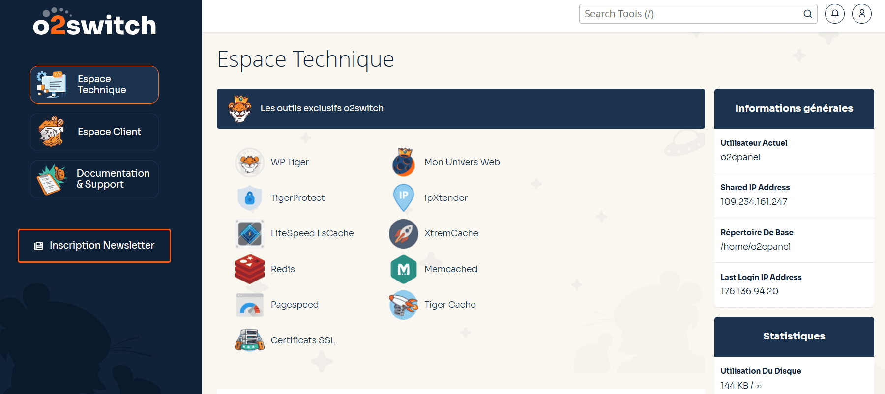Viewport: 885px width, 394px height.
Task: Click the TigerProtect shield icon
Action: pos(250,198)
